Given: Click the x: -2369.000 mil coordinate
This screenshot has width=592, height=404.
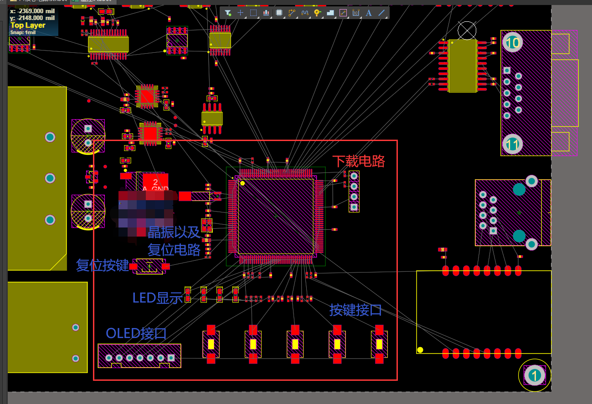Looking at the screenshot, I should tap(32, 10).
